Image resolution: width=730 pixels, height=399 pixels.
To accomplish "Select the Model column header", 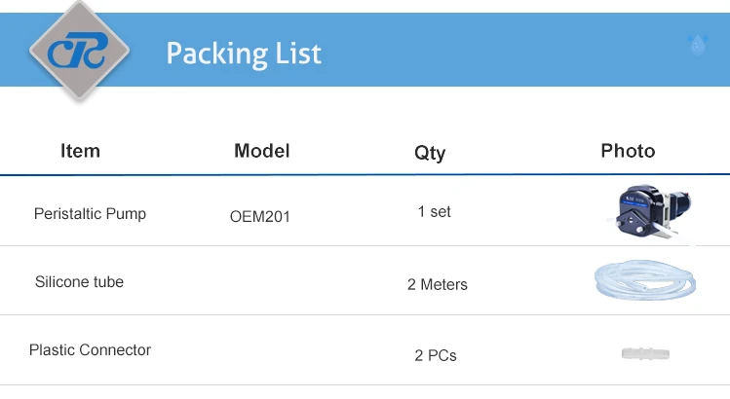I will (261, 151).
